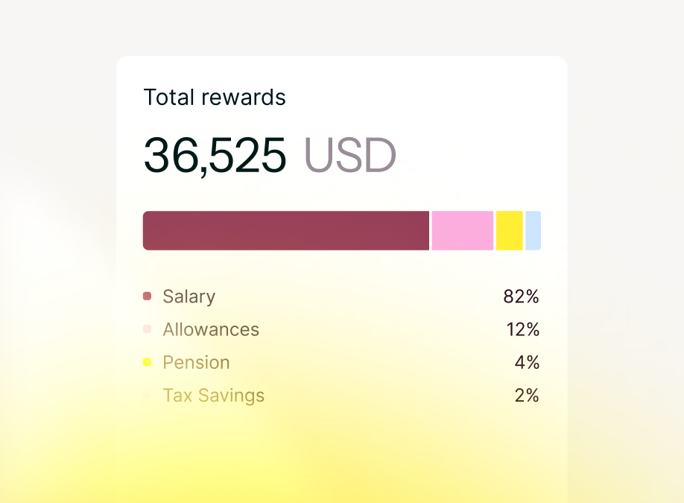Click the Tax Savings legend dot
The height and width of the screenshot is (503, 684).
147,395
